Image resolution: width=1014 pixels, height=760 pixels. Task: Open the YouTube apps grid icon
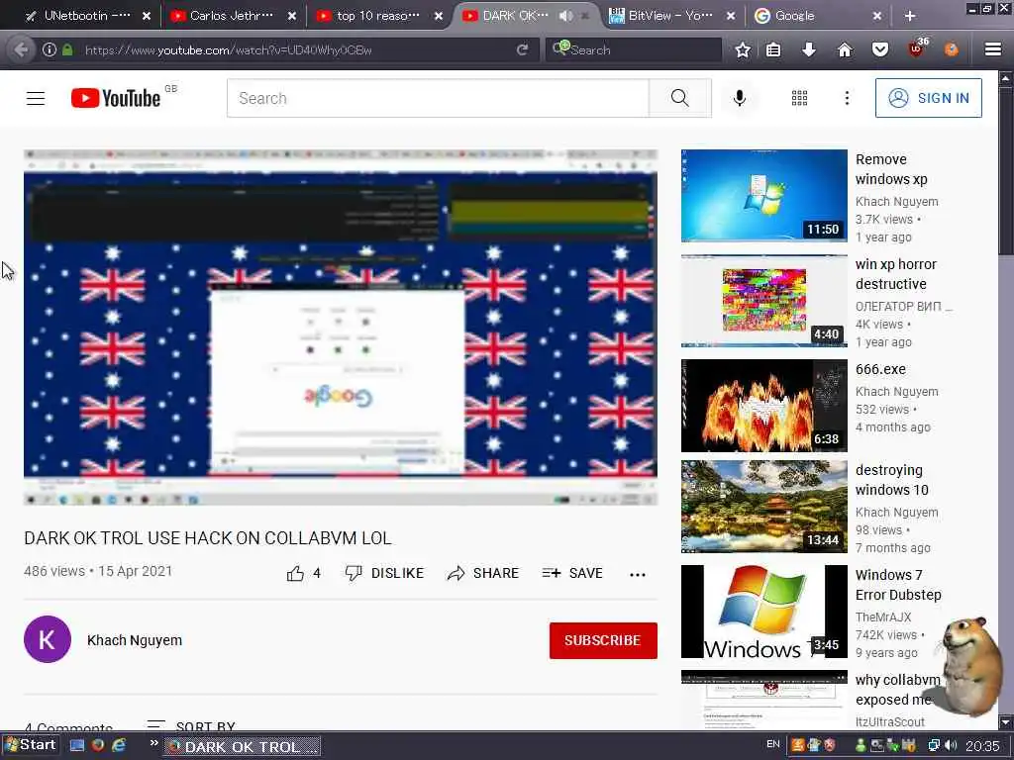click(x=799, y=98)
